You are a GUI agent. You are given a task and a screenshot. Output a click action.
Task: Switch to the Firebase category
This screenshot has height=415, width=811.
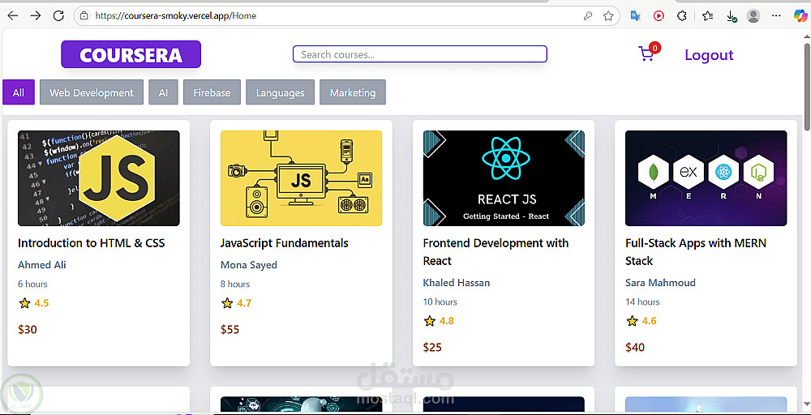pos(212,92)
